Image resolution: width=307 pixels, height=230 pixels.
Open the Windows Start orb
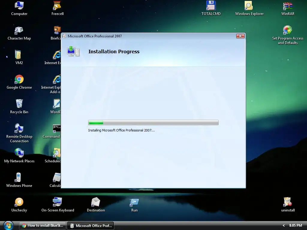pos(8,226)
